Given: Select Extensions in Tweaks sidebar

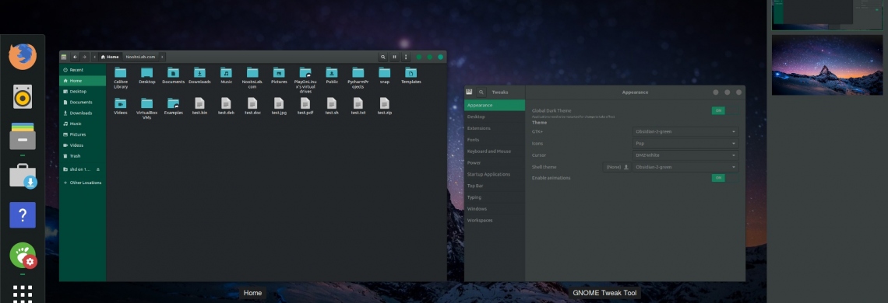Looking at the screenshot, I should tap(495, 128).
